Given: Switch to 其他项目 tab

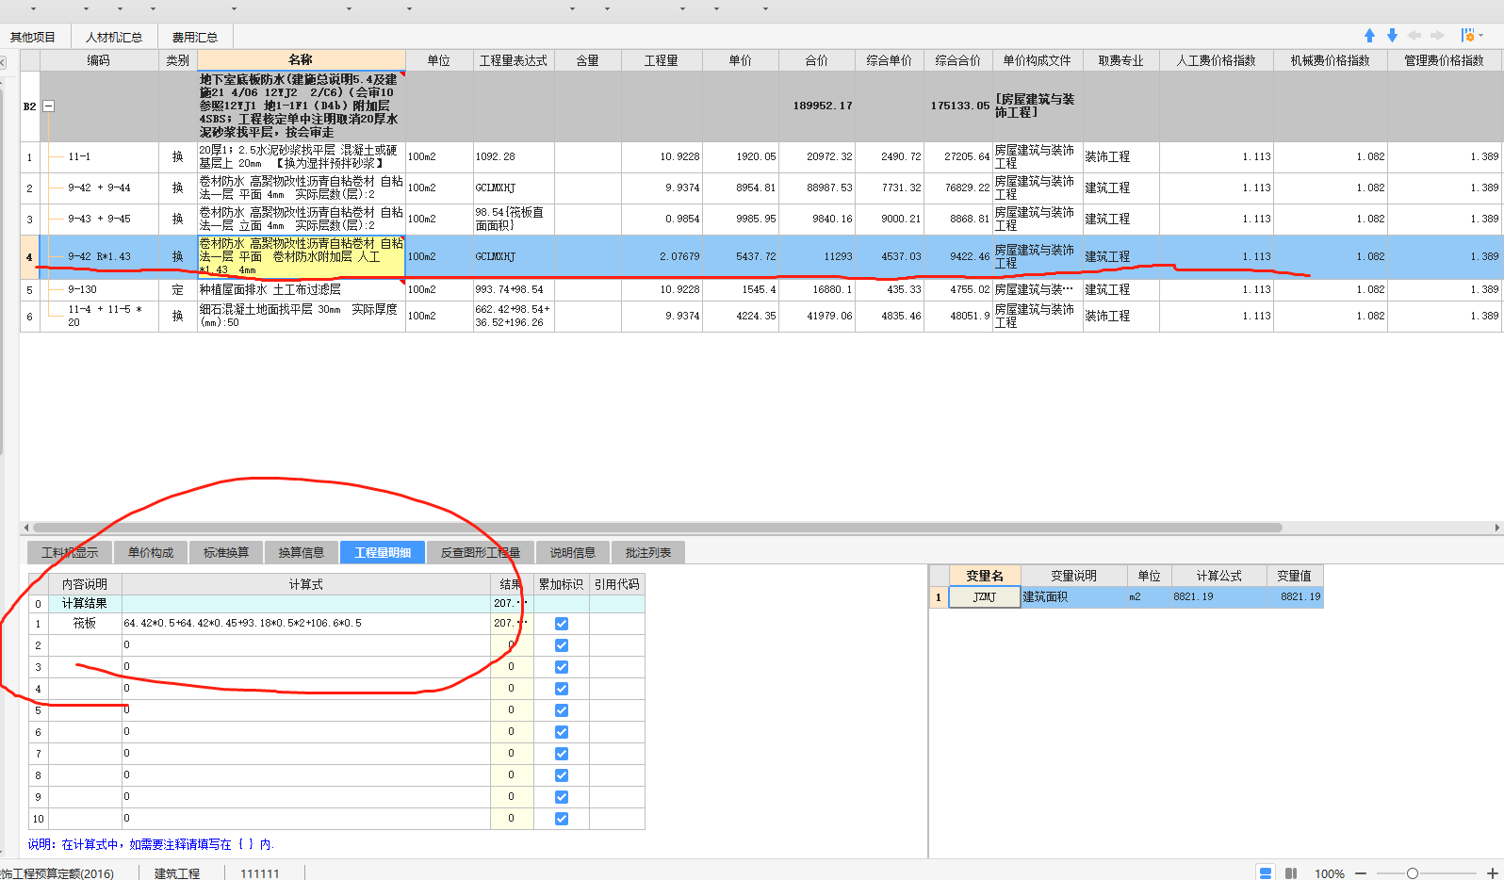Looking at the screenshot, I should 33,37.
